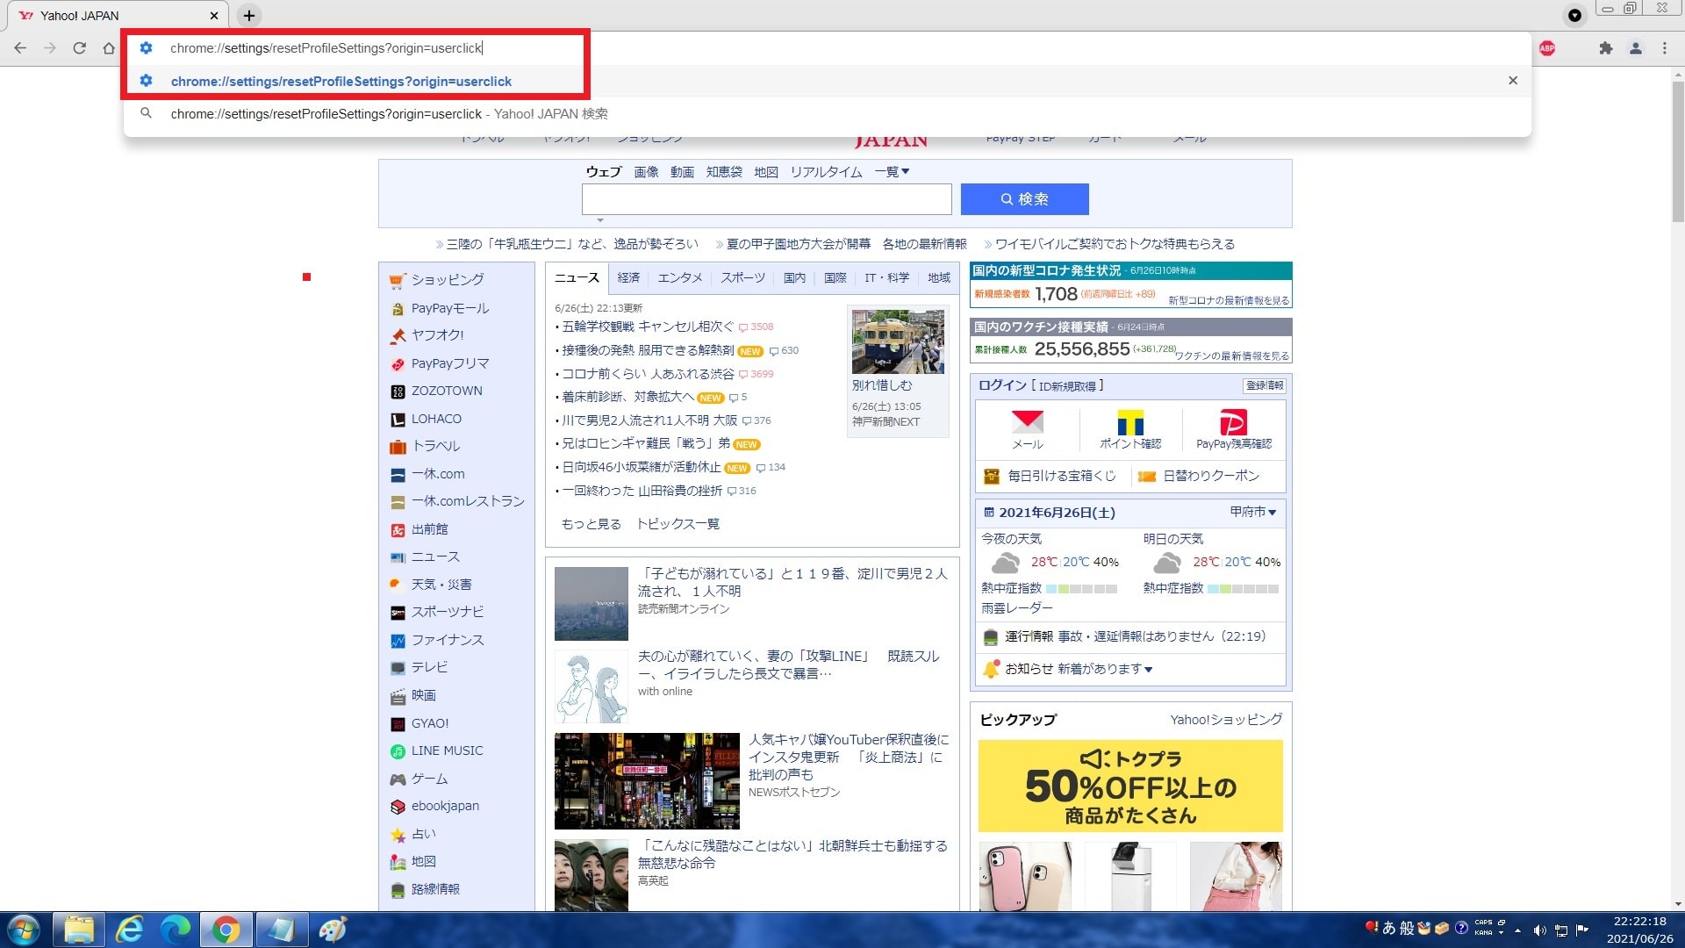
Task: Open the 地域 news tab
Action: tap(939, 277)
